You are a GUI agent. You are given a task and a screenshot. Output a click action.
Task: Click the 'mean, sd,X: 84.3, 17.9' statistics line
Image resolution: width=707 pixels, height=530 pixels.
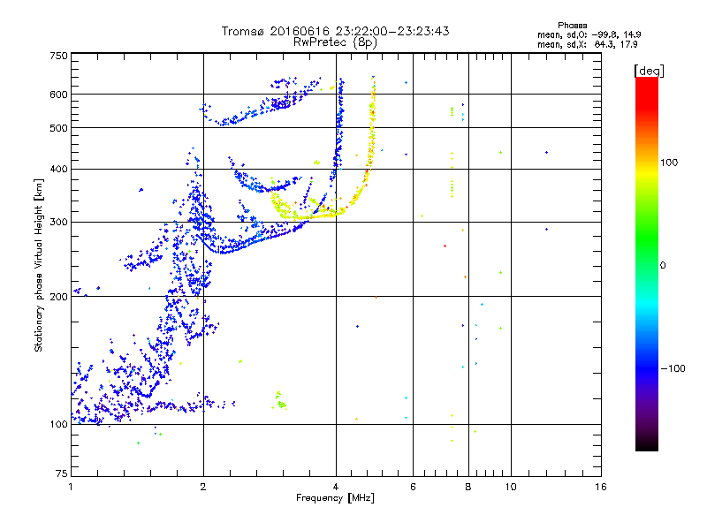(587, 45)
